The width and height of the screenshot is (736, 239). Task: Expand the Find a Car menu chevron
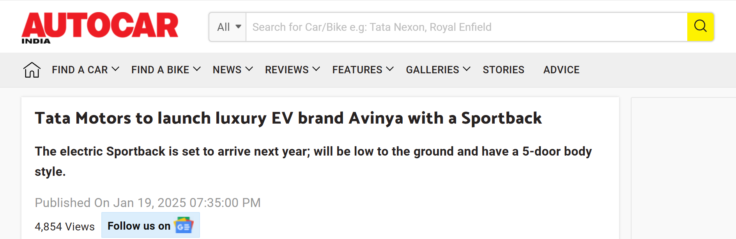[x=115, y=69]
